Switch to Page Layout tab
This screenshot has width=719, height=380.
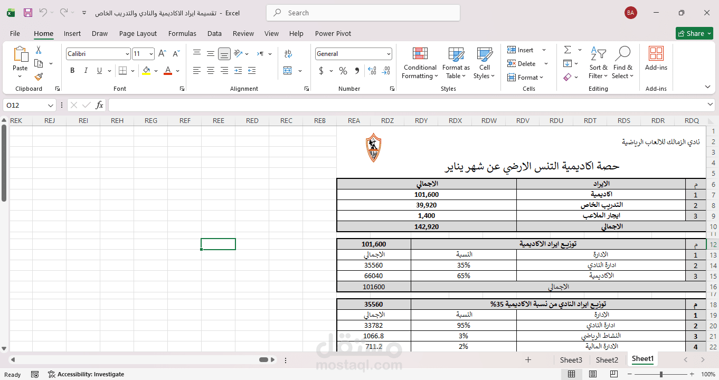point(138,33)
